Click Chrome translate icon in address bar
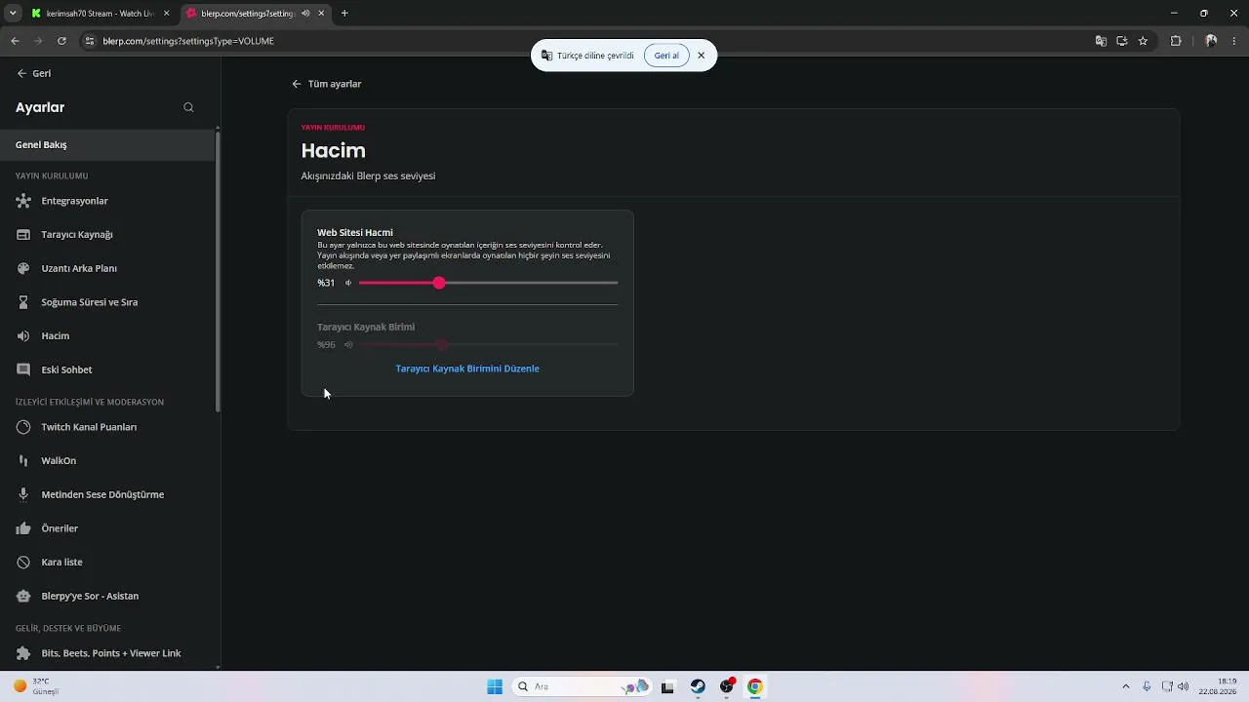The image size is (1249, 702). click(x=1101, y=41)
